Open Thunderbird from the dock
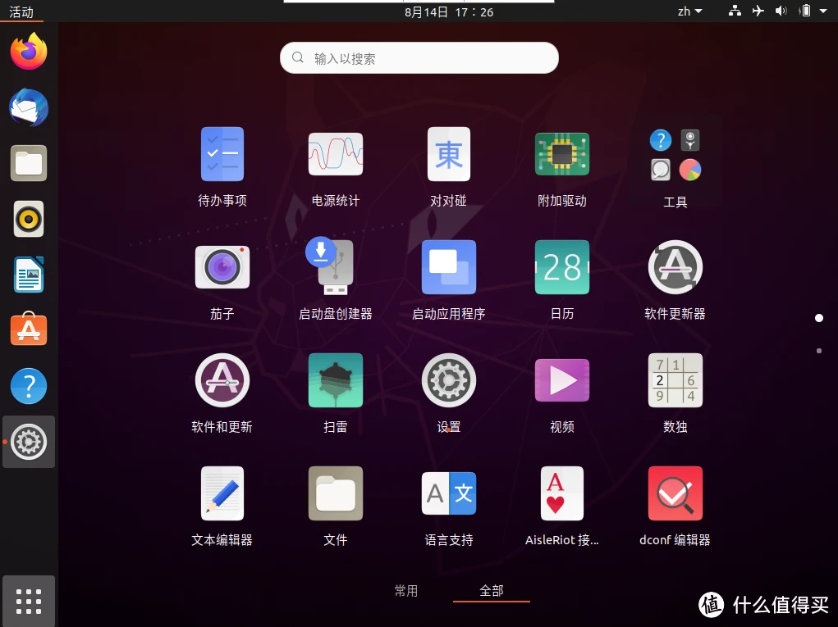Image resolution: width=838 pixels, height=627 pixels. (x=29, y=107)
